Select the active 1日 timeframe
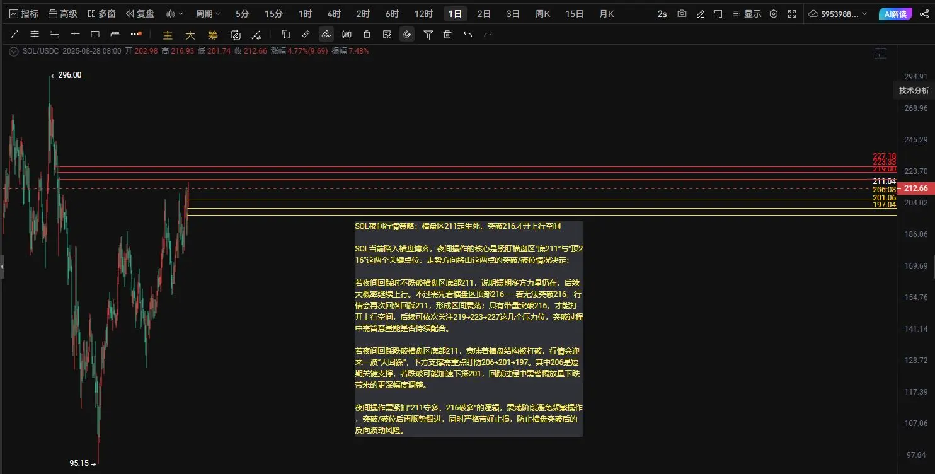Viewport: 935px width, 474px height. click(x=455, y=13)
